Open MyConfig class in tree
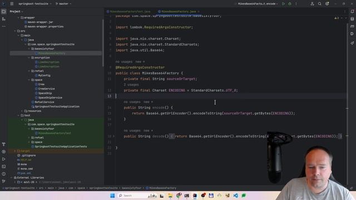356x200 pixels. point(44,76)
